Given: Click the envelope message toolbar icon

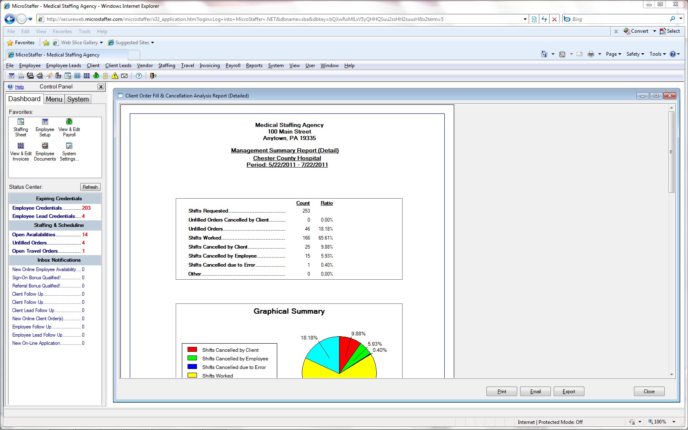Looking at the screenshot, I should click(124, 76).
